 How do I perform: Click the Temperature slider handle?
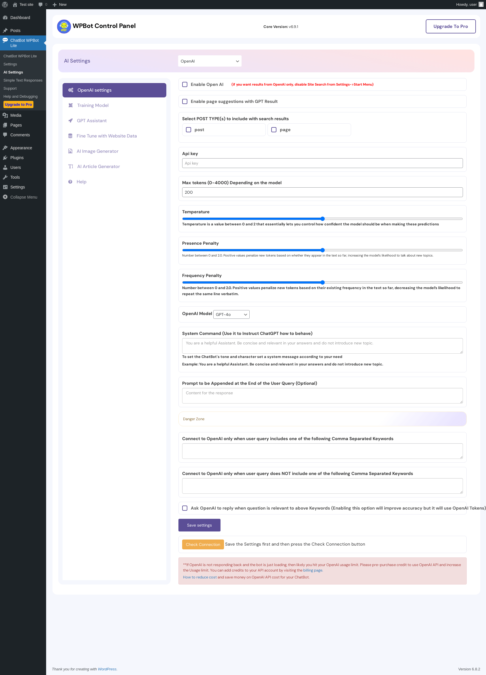[x=322, y=219]
